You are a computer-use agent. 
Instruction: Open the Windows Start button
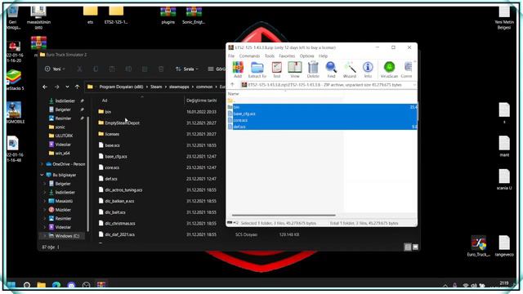click(x=11, y=285)
